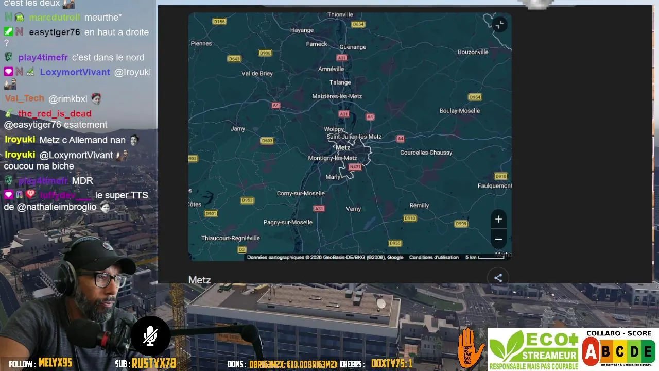Viewport: 659px width, 371px height.
Task: Select the Hayange map label
Action: pos(302,30)
